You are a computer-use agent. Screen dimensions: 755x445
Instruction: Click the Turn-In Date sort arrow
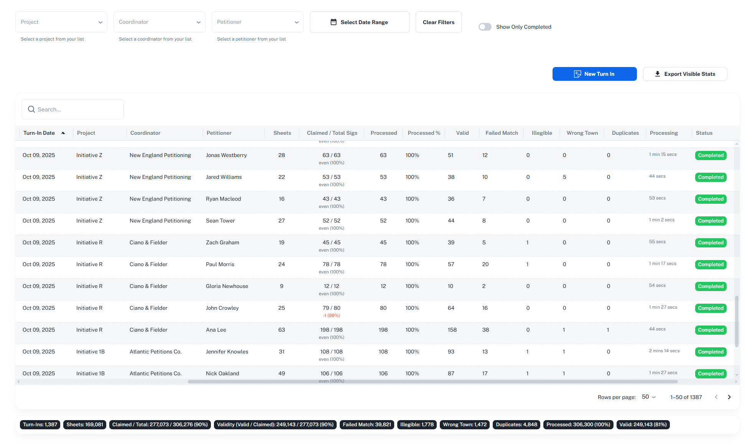pyautogui.click(x=63, y=133)
